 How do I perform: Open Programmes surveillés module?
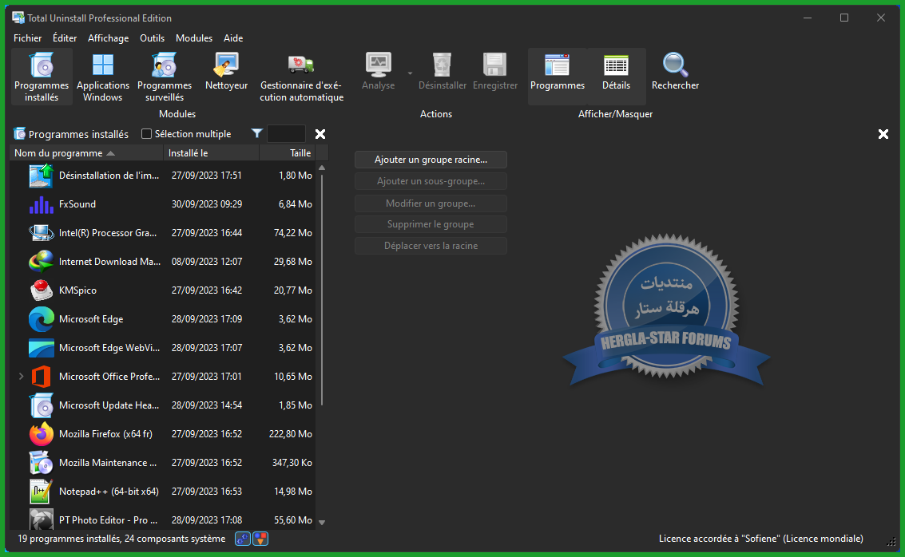(165, 77)
